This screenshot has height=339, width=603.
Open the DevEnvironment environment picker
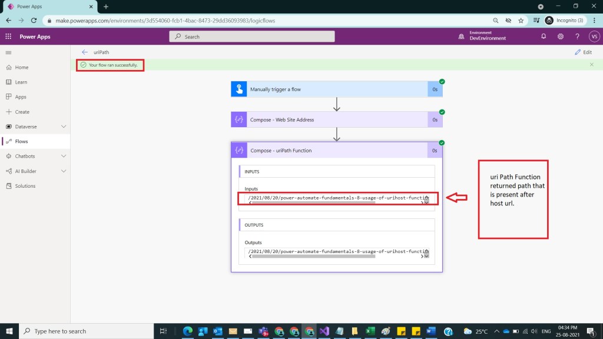(x=483, y=36)
